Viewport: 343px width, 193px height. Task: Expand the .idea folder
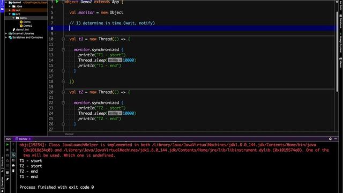pos(10,6)
